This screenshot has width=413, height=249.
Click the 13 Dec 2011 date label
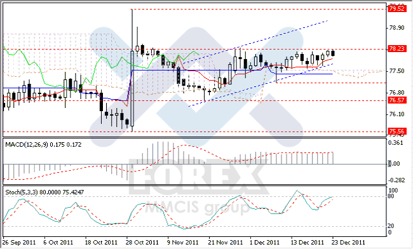[x=307, y=243]
